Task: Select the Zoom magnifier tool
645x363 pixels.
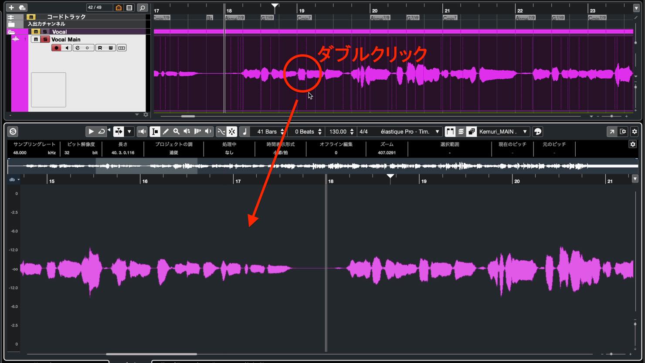Action: pos(176,131)
